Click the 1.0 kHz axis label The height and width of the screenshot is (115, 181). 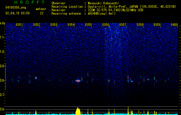tap(2, 52)
